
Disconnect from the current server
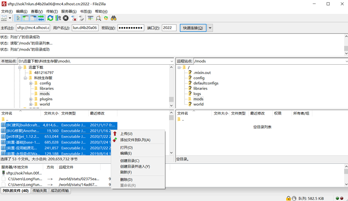point(74,18)
